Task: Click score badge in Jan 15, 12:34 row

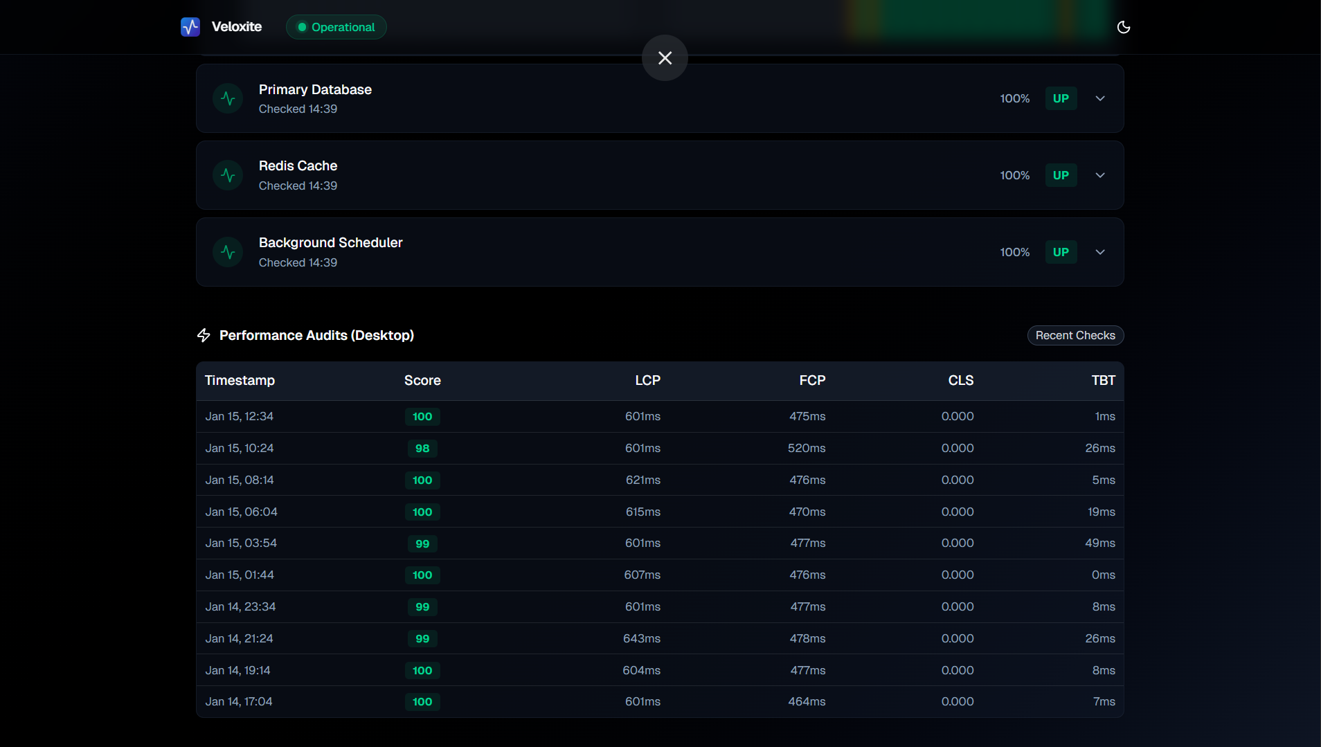Action: 422,416
